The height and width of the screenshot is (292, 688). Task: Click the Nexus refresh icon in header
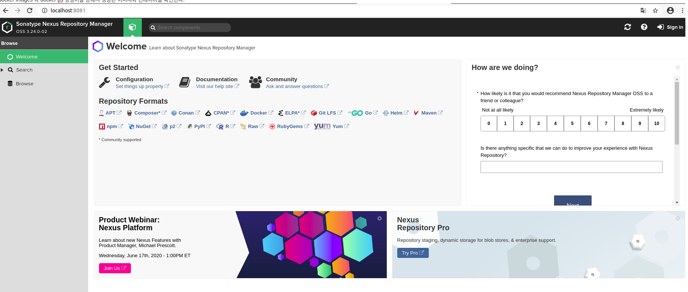[x=628, y=27]
